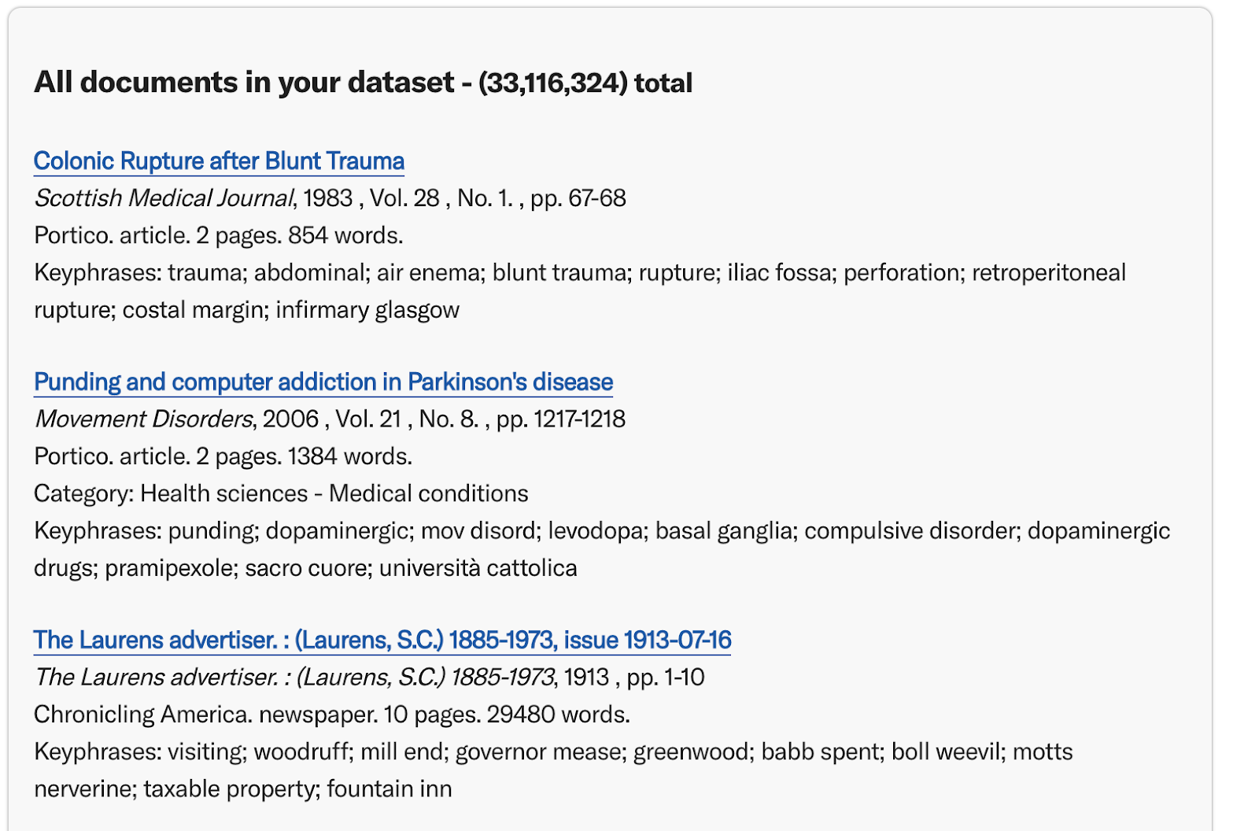Click the infirmary glasgow keyphrase
This screenshot has width=1259, height=831.
coord(367,310)
